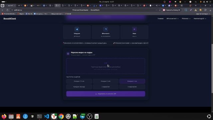Expand Другие закладки folder
Viewport: 213px width, 120px height.
[203, 14]
